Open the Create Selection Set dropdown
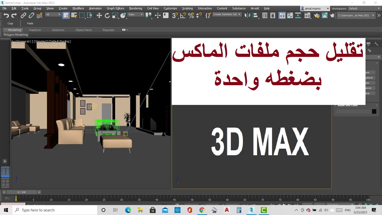Viewport: 382px width, 215px height. point(227,14)
